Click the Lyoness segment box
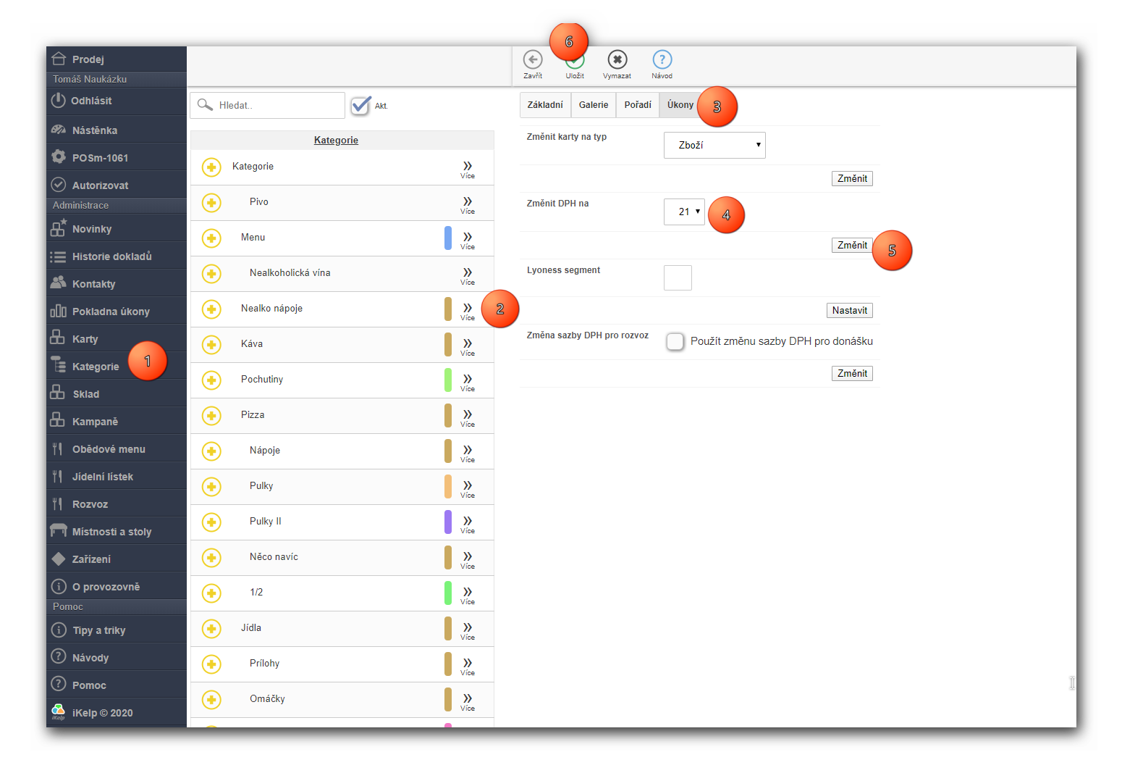This screenshot has height=773, width=1122. pos(678,277)
